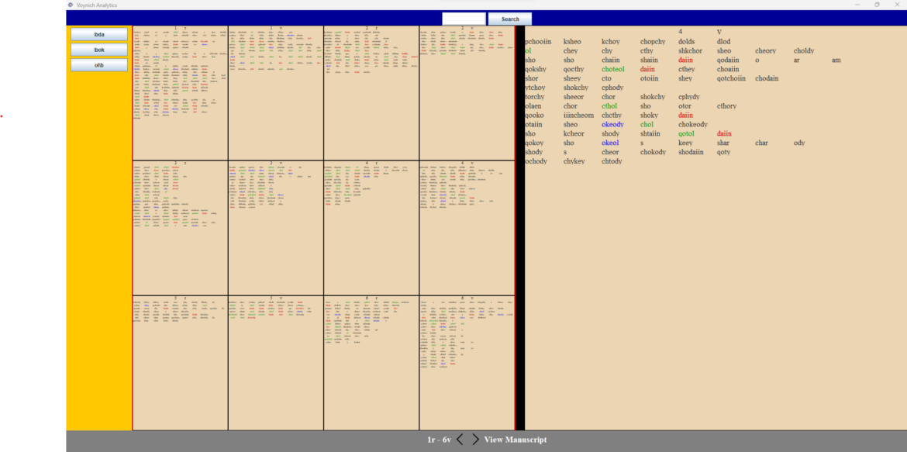907x452 pixels.
Task: Click the word qocthy
Action: [x=574, y=70]
